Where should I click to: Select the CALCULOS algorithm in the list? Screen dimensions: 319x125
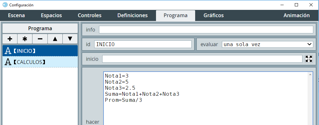(x=40, y=62)
